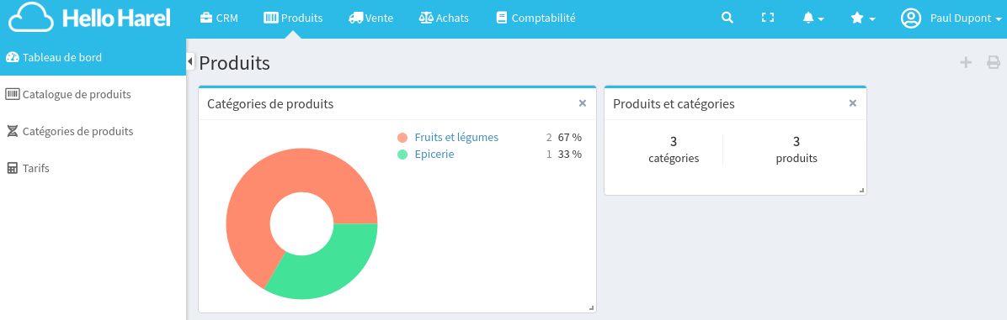Open Catégories de produits sidebar item
This screenshot has height=320, width=1007.
[93, 131]
